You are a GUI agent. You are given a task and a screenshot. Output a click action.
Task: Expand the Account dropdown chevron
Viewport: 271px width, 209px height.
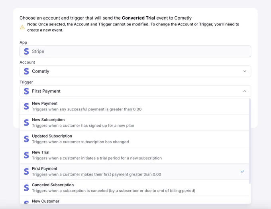tap(245, 71)
